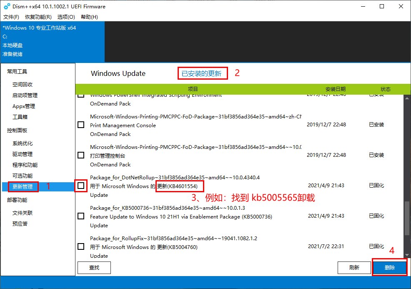Open 驱动管理 in the sidebar
The width and height of the screenshot is (411, 289).
[23, 154]
